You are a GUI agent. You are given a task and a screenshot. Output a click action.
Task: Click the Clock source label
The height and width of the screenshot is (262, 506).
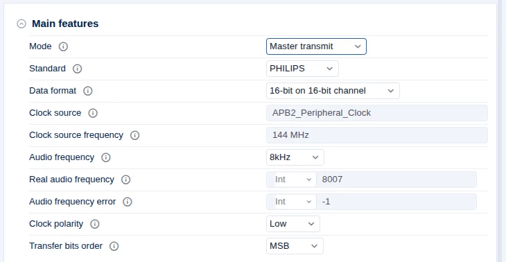[x=55, y=113]
